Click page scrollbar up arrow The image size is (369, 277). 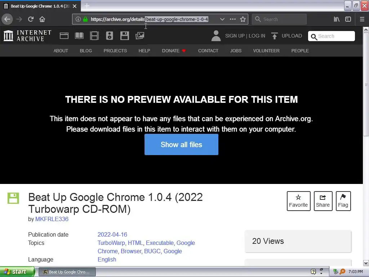(366, 30)
